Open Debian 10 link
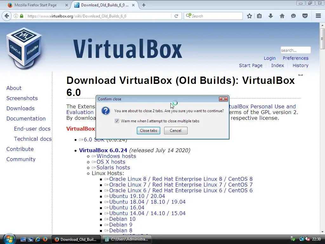This screenshot has height=244, width=325. point(122,219)
